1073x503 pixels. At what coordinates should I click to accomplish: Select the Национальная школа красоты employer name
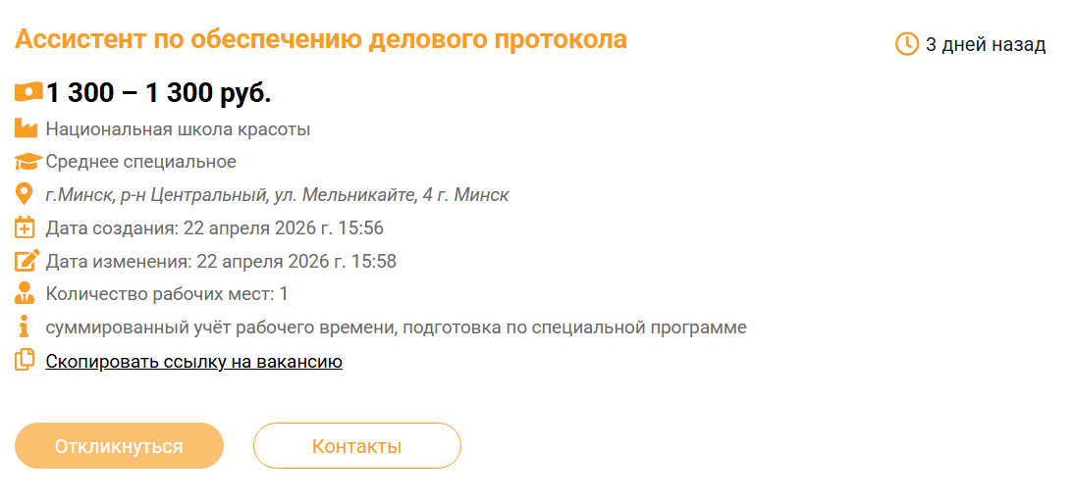(178, 129)
